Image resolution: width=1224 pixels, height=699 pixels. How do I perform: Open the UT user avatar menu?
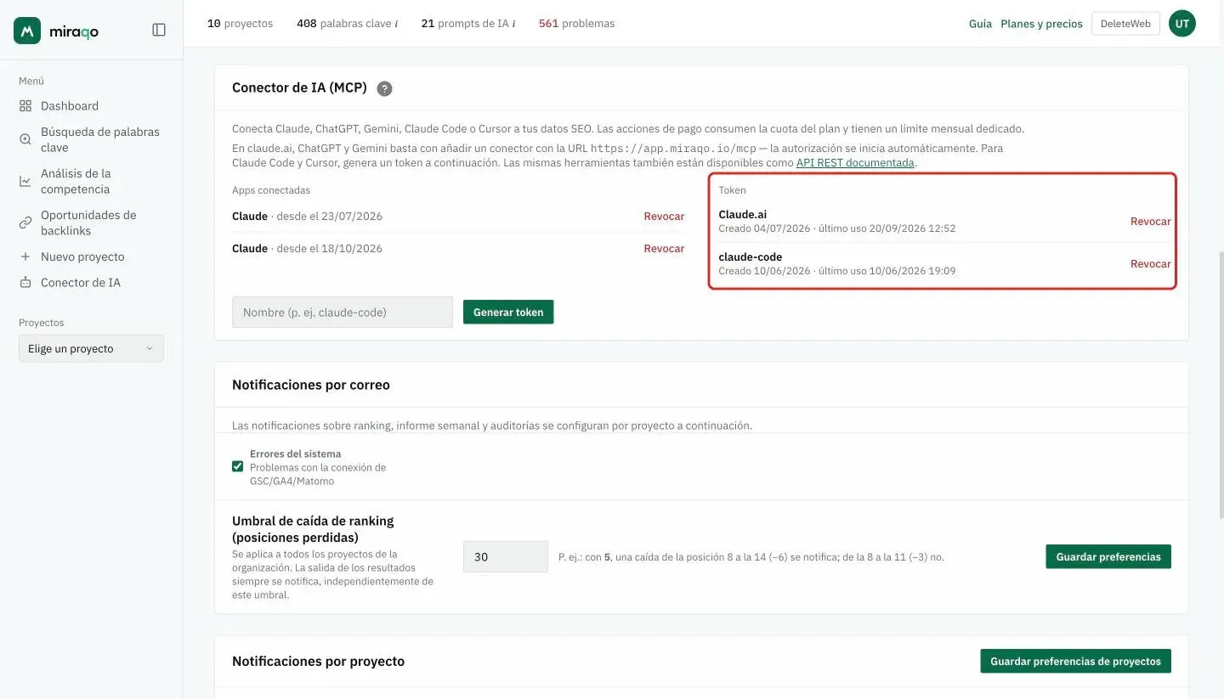coord(1182,24)
